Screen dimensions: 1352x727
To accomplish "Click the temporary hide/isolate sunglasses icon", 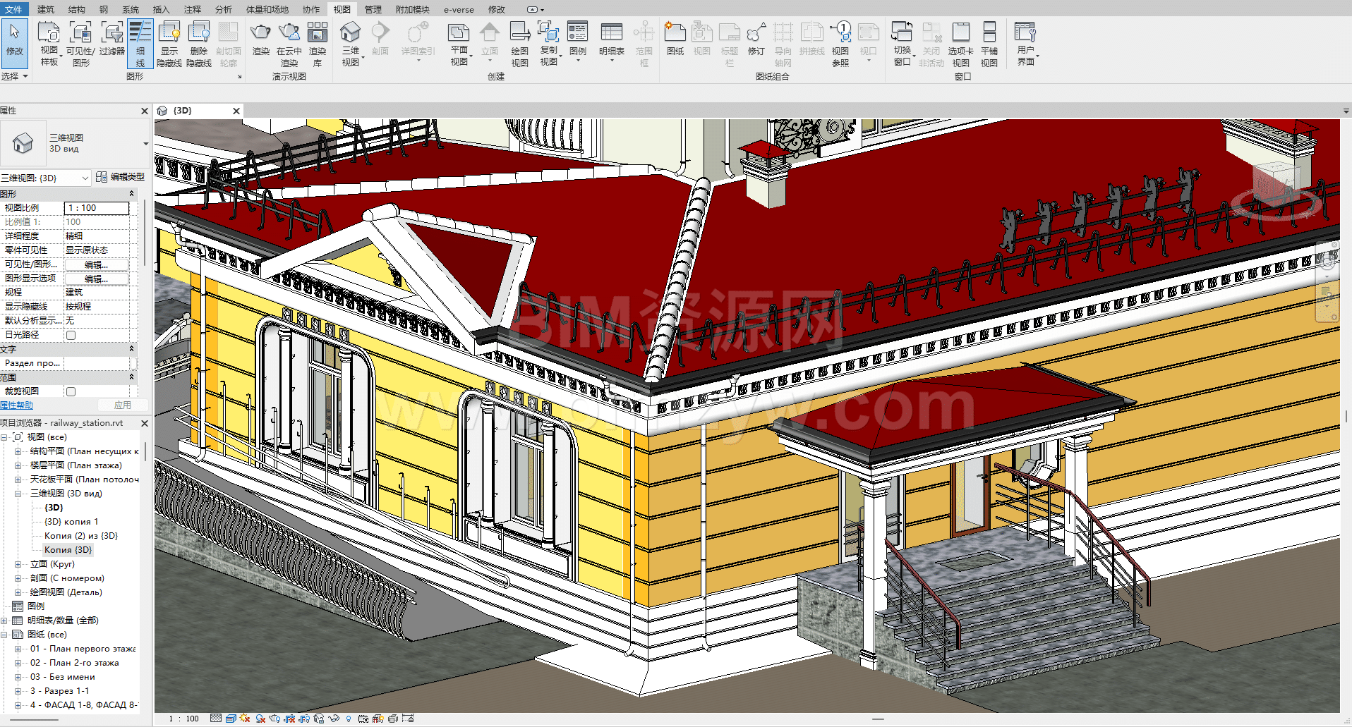I will coord(333,719).
